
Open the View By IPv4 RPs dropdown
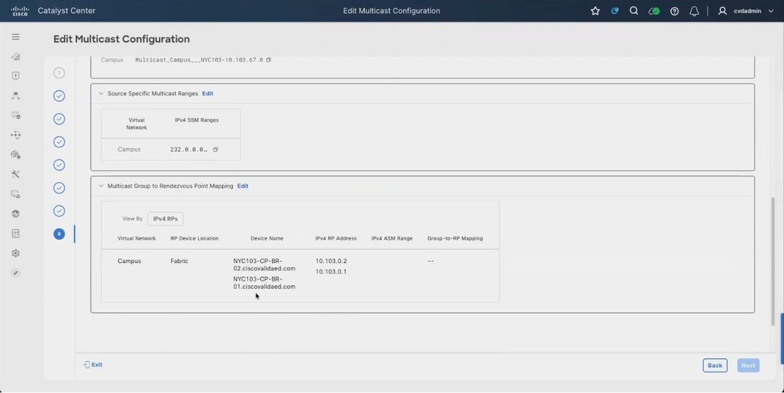pos(165,219)
